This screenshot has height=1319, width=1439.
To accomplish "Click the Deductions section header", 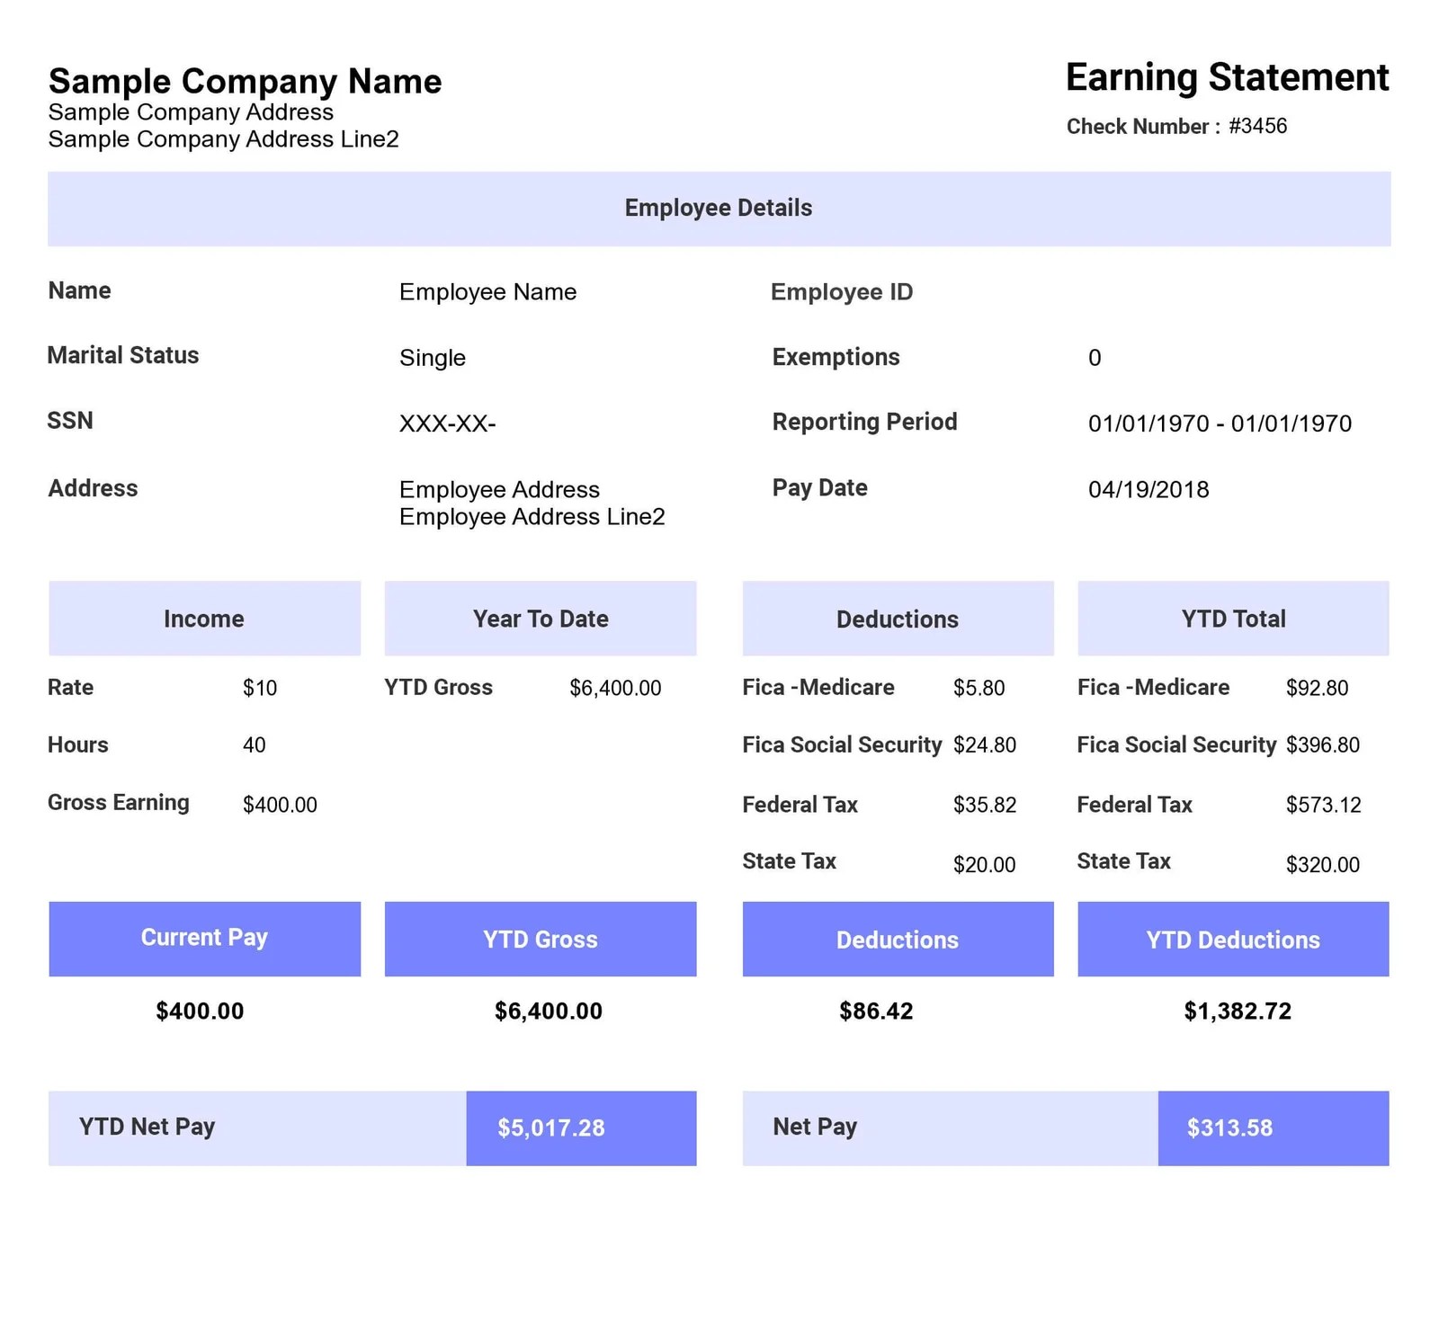I will coord(897,618).
